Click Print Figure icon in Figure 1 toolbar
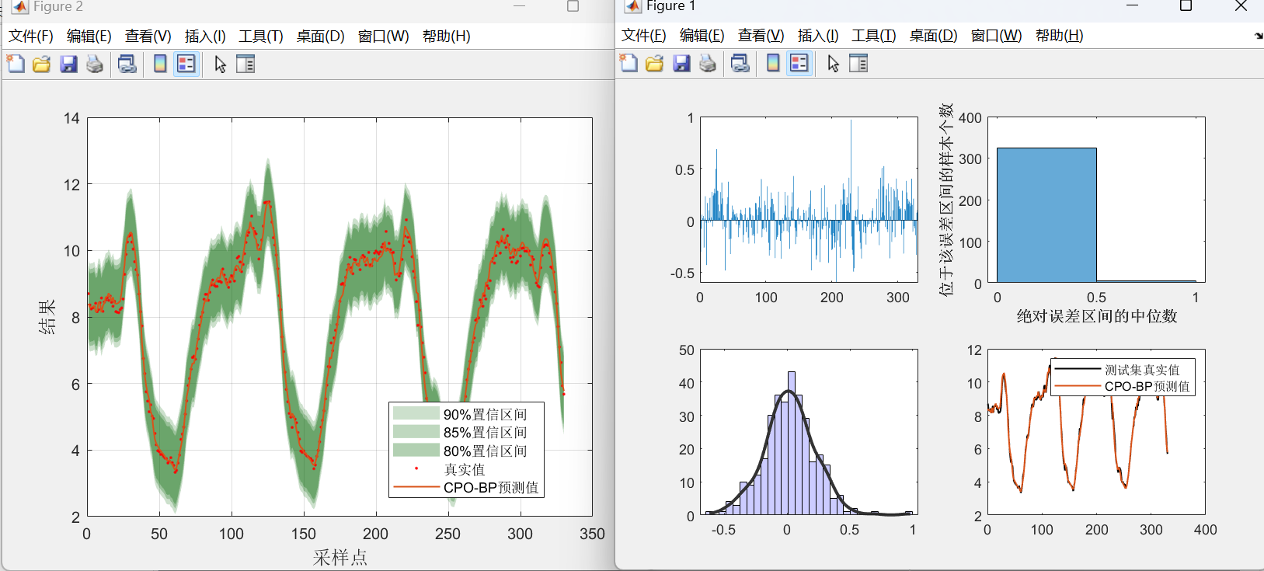Screen dimensions: 1264x571 coord(708,63)
